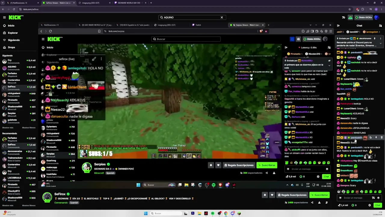The height and width of the screenshot is (217, 385).
Task: Click Regala Suscripciones in SeFirox's channel row
Action: [x=292, y=195]
